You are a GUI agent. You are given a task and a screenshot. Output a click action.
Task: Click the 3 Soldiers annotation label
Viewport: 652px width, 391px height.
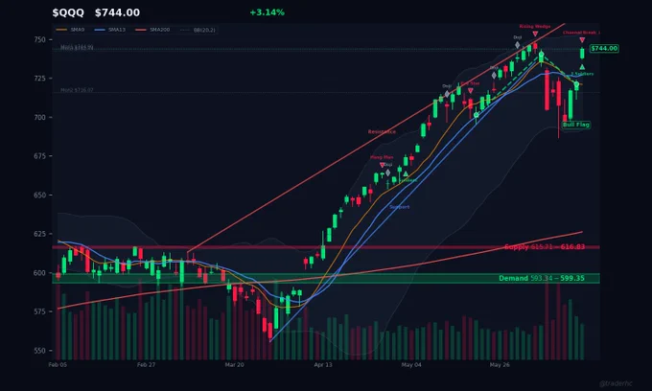pos(582,74)
